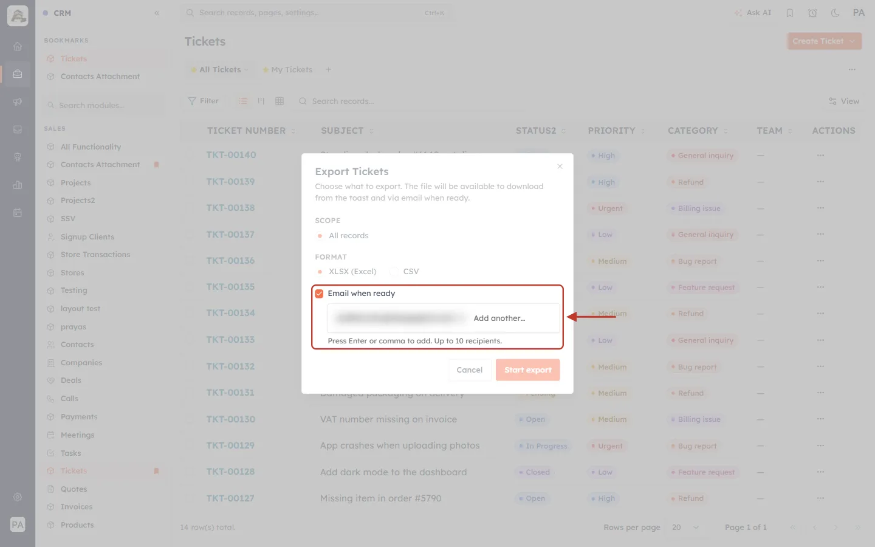Image resolution: width=875 pixels, height=547 pixels.
Task: Click PA avatar at sidebar bottom
Action: [18, 525]
